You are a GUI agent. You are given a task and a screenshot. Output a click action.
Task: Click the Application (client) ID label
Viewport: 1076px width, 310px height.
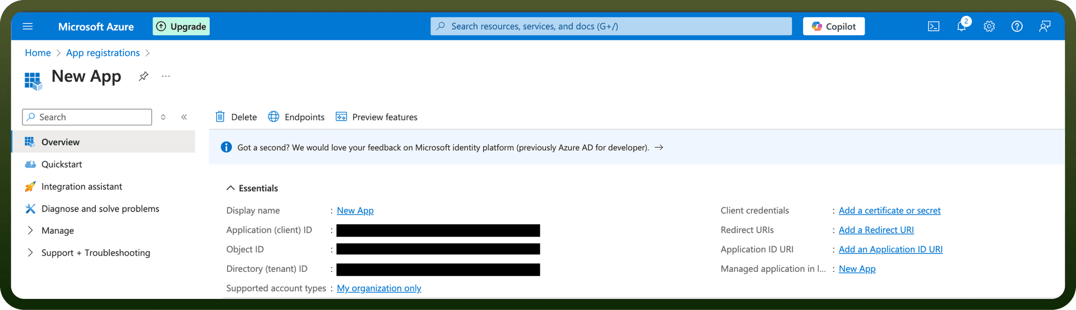[x=269, y=230]
